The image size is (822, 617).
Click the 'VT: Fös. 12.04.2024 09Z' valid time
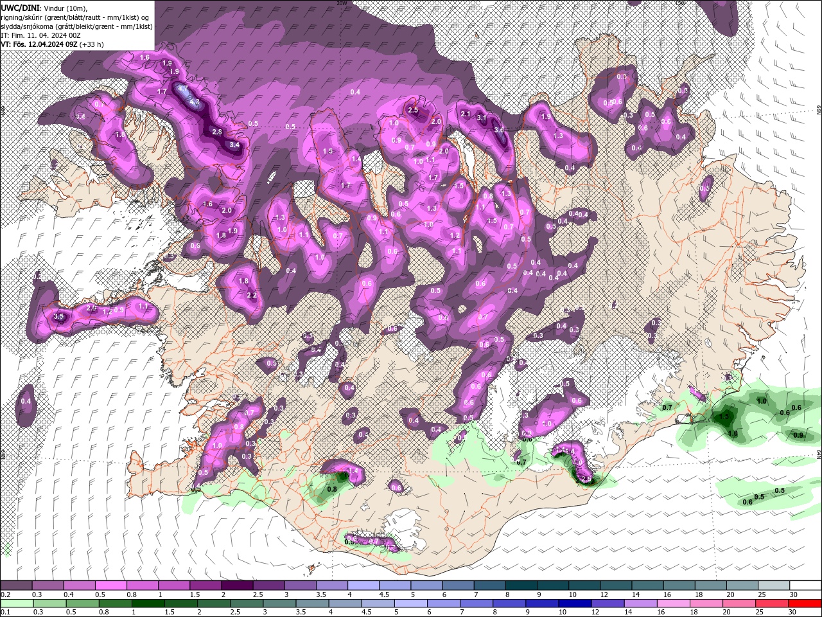pyautogui.click(x=39, y=44)
